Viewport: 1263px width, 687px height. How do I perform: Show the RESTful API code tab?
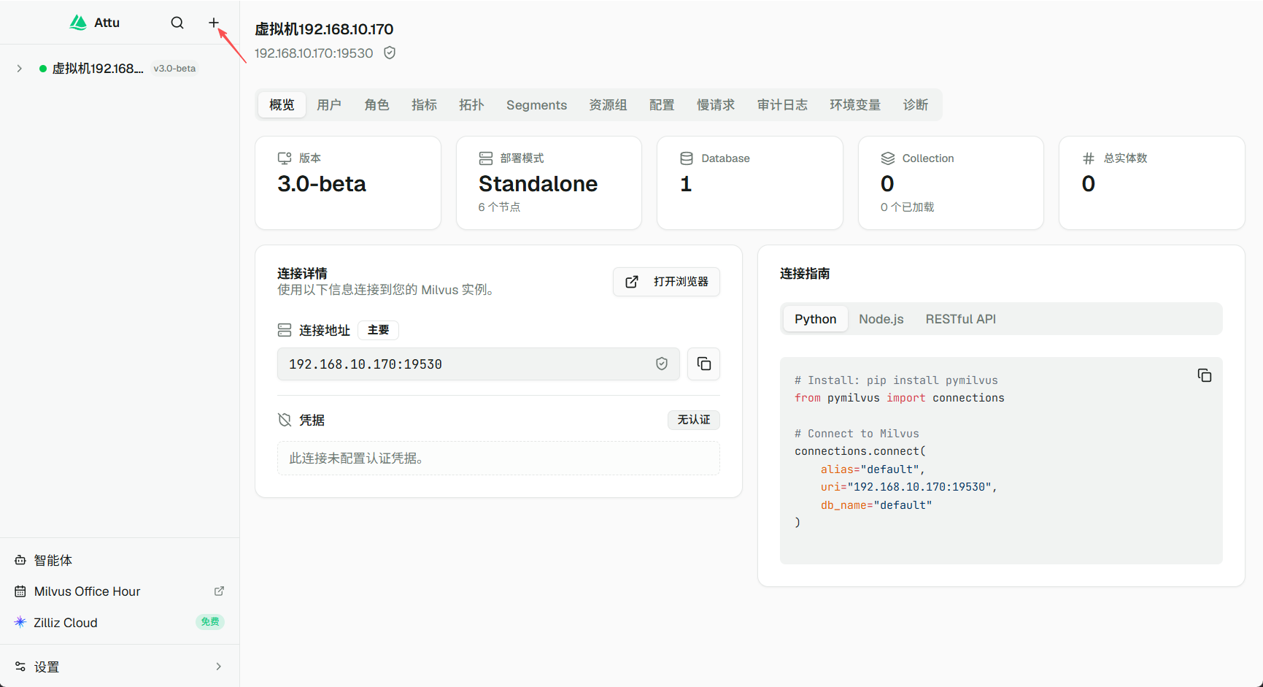point(961,319)
